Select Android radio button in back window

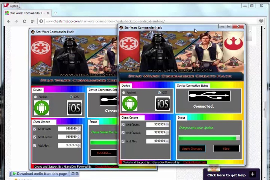[35, 97]
